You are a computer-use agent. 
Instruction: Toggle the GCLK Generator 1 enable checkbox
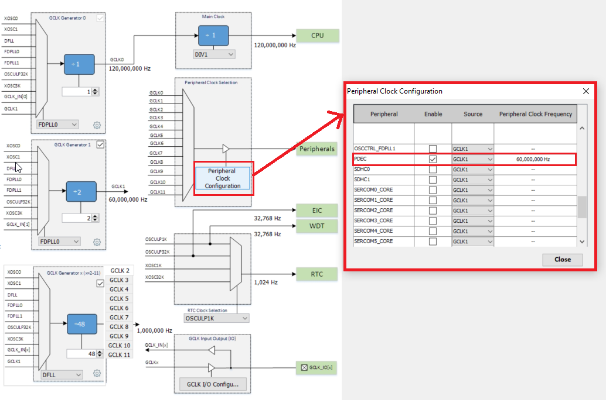(x=100, y=145)
